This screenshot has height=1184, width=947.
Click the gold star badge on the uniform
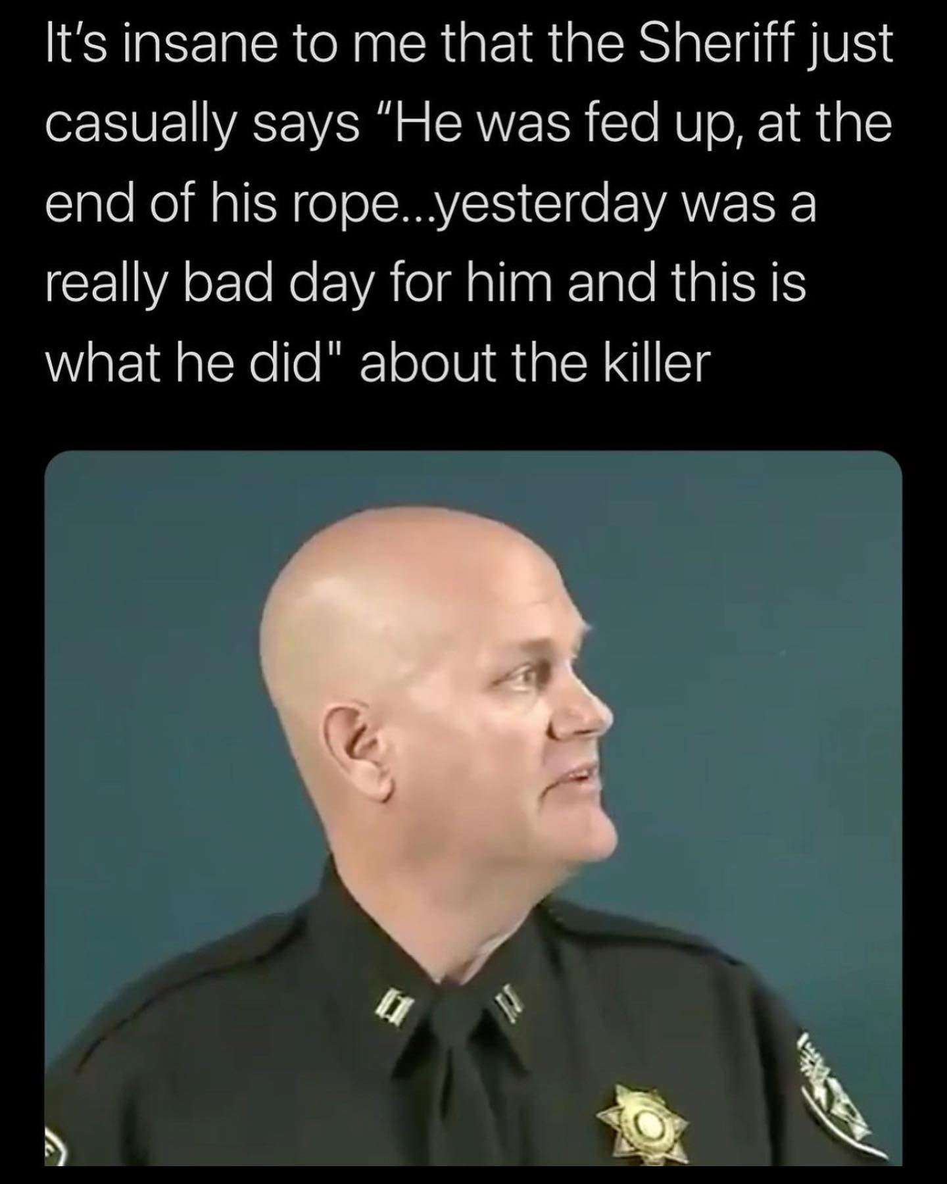[x=643, y=1110]
